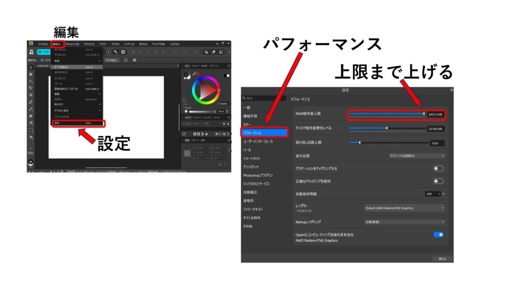
Task: Select 一般 in settings sidebar
Action: click(247, 107)
